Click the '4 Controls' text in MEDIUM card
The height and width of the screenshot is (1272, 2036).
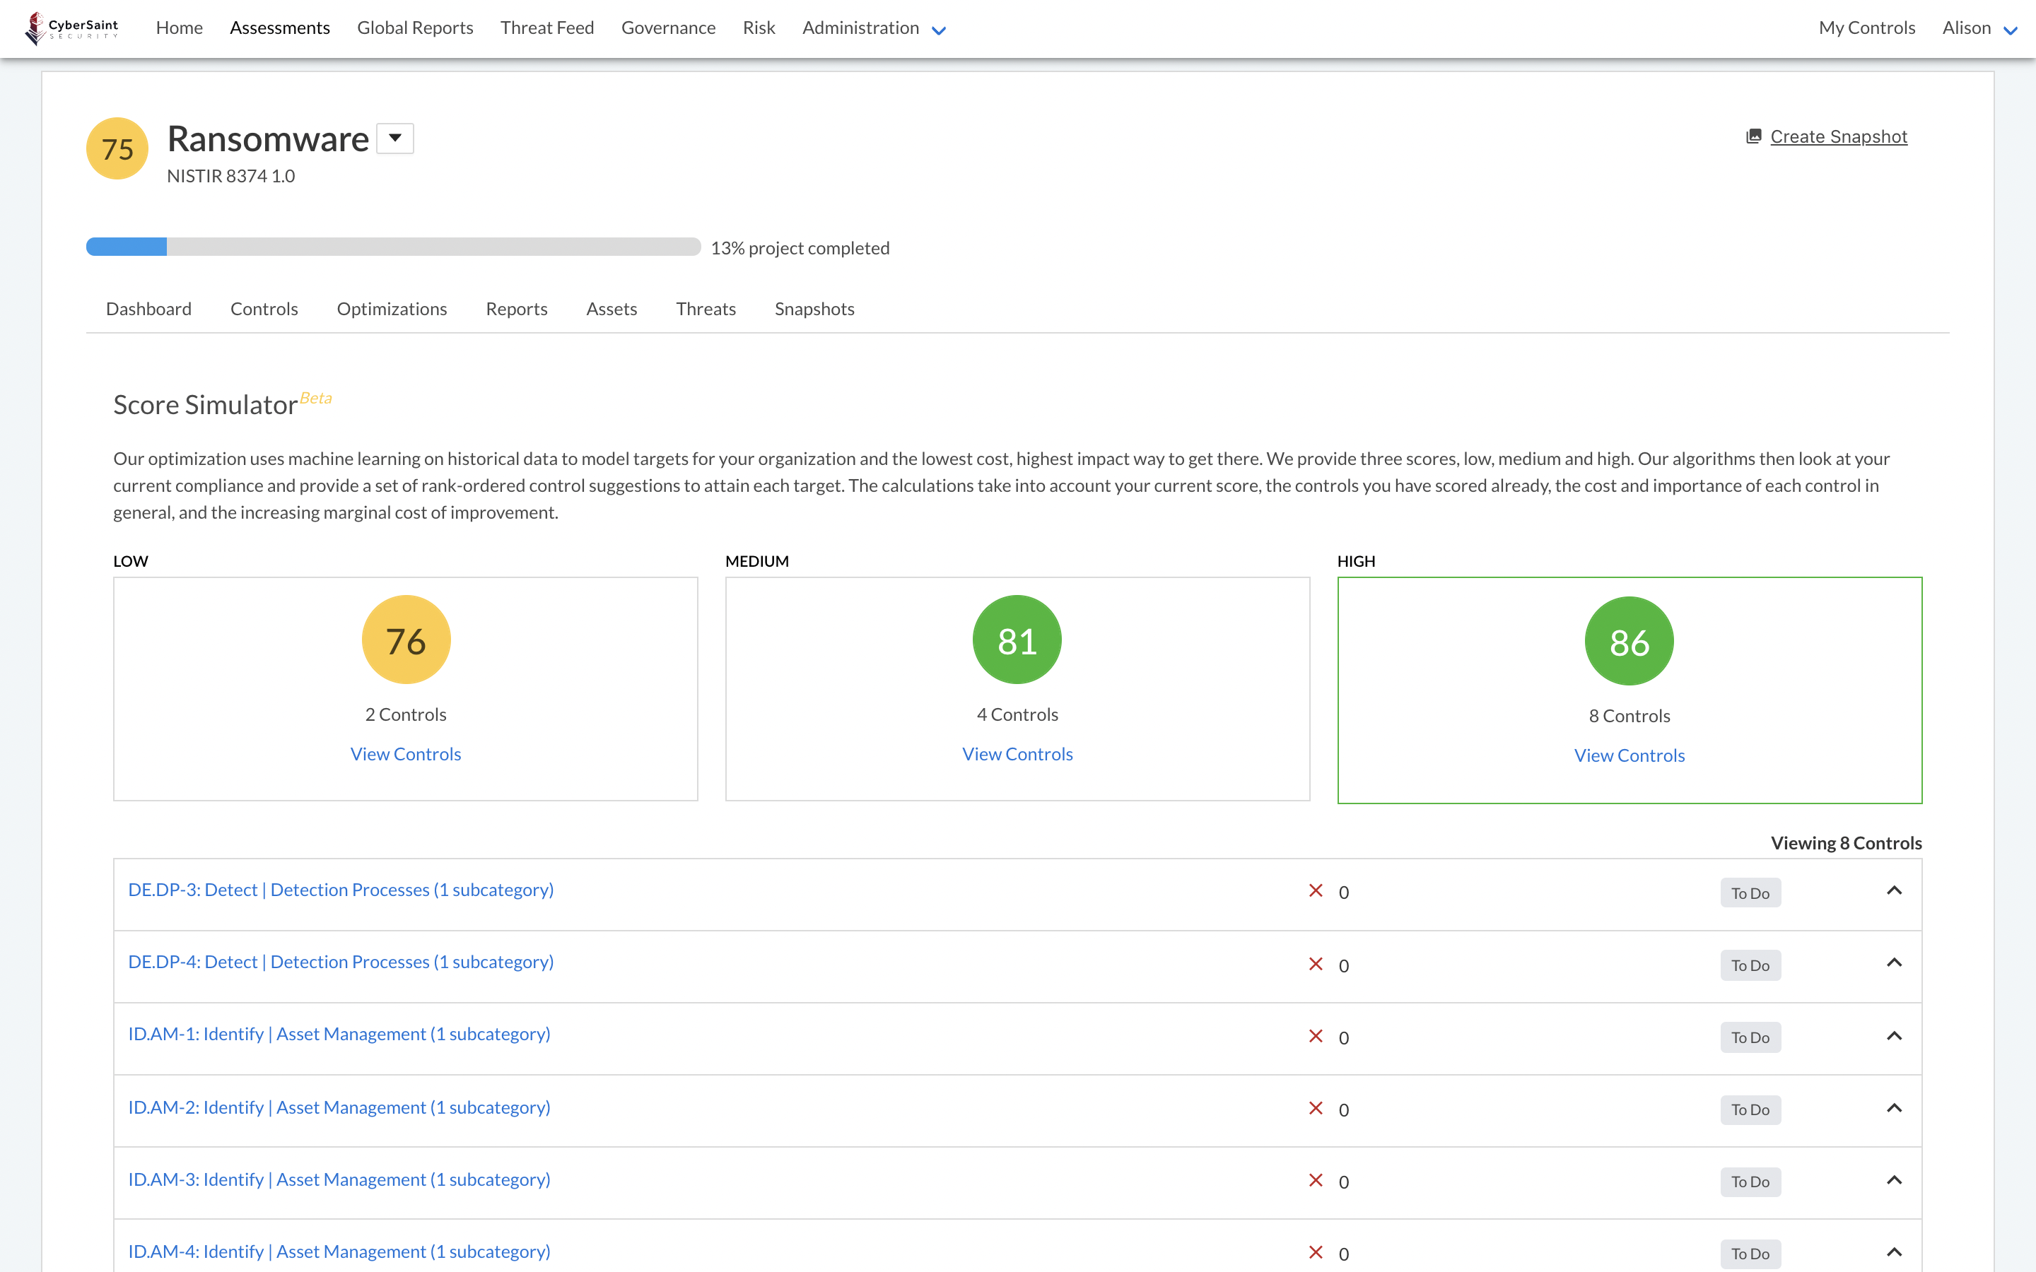click(1017, 714)
